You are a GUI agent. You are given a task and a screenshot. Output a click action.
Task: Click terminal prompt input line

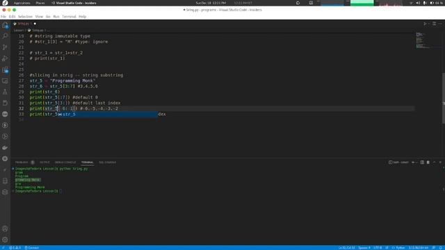[38, 192]
